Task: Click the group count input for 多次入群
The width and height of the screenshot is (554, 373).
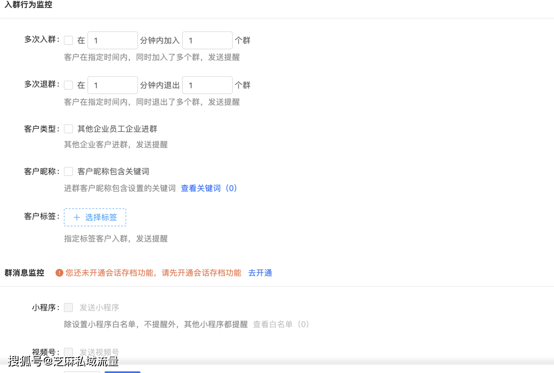Action: [207, 40]
